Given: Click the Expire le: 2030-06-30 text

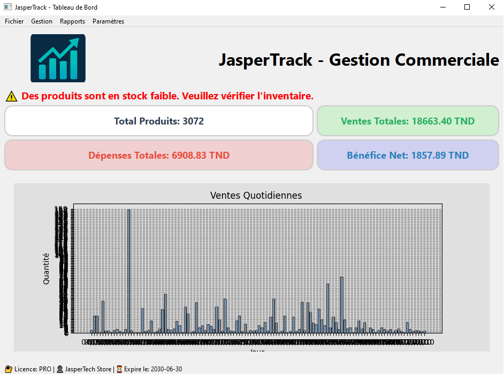Looking at the screenshot, I should (x=153, y=369).
